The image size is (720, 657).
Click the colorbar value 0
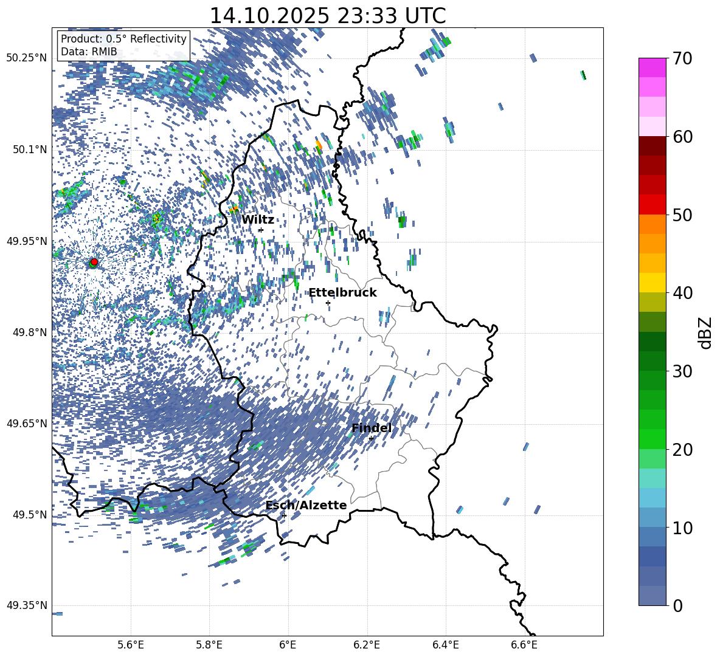click(677, 605)
